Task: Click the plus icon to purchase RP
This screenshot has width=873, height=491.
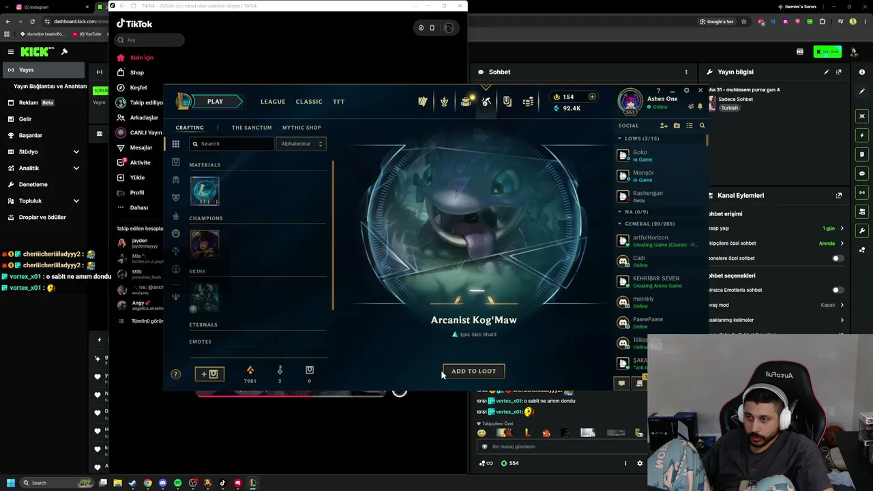Action: (x=592, y=97)
